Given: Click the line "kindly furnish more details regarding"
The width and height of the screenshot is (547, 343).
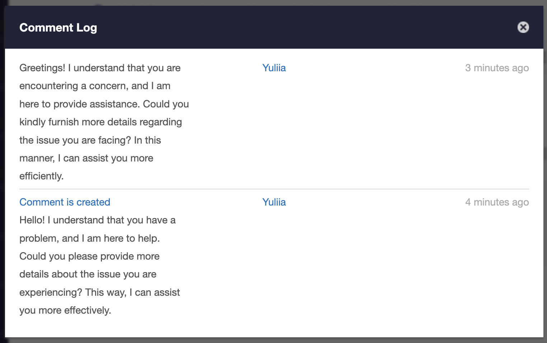Looking at the screenshot, I should [x=100, y=122].
